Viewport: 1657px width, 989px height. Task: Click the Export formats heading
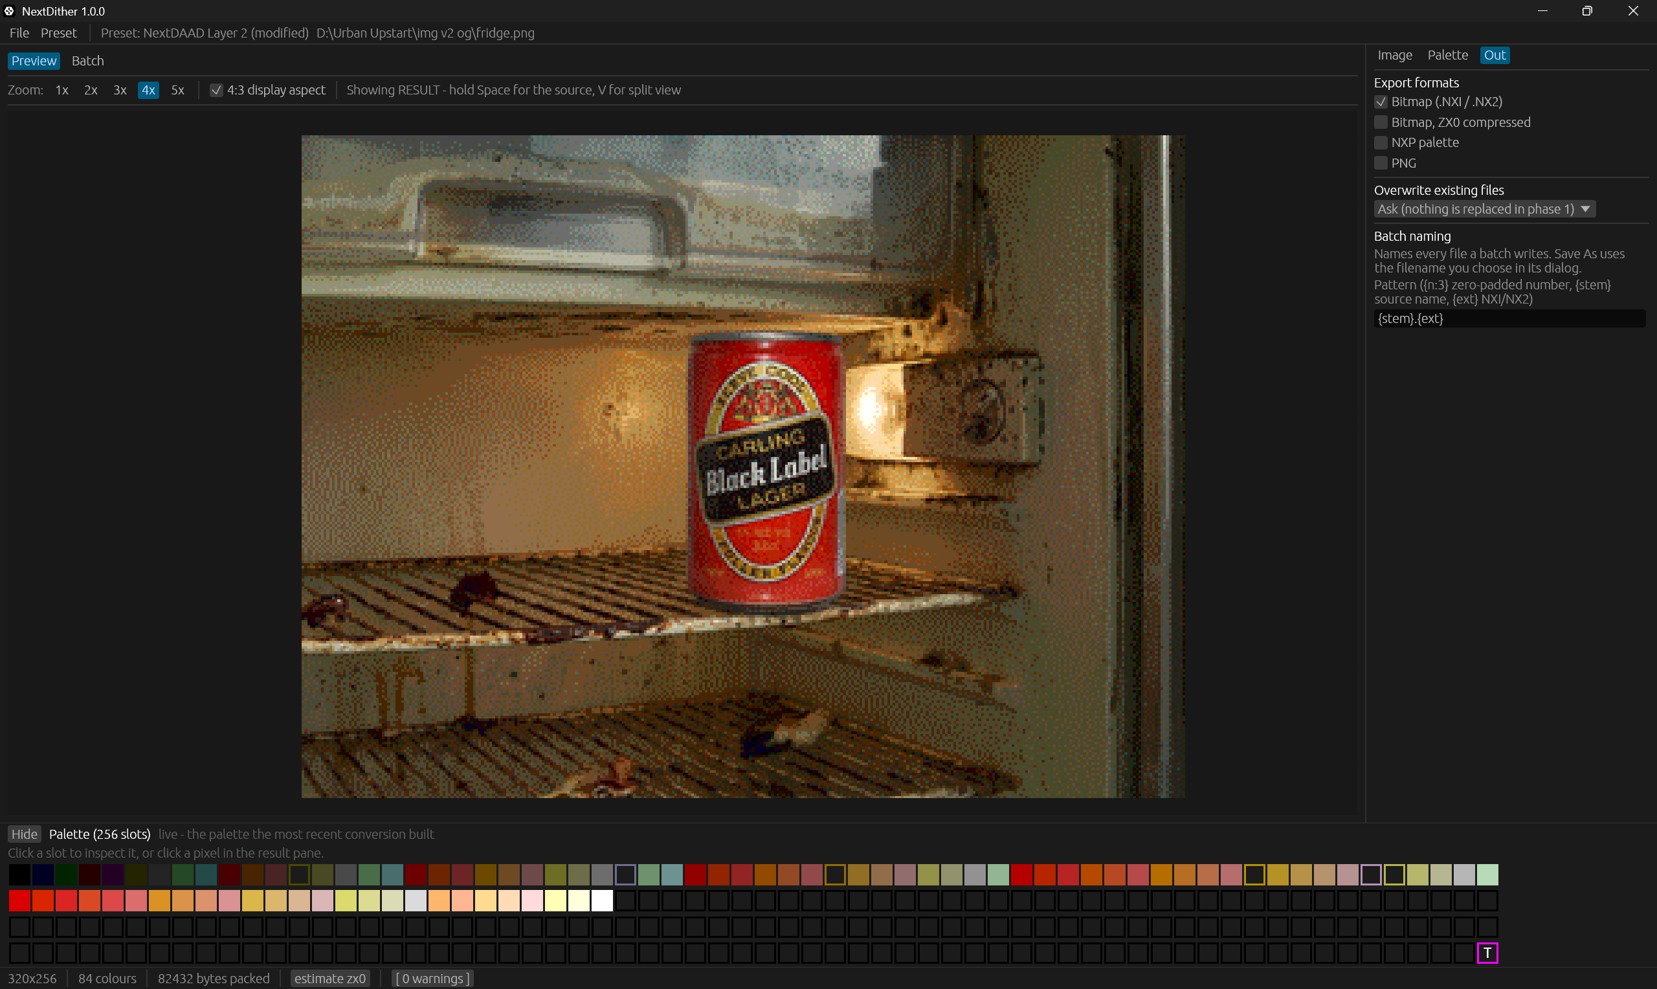(x=1416, y=83)
